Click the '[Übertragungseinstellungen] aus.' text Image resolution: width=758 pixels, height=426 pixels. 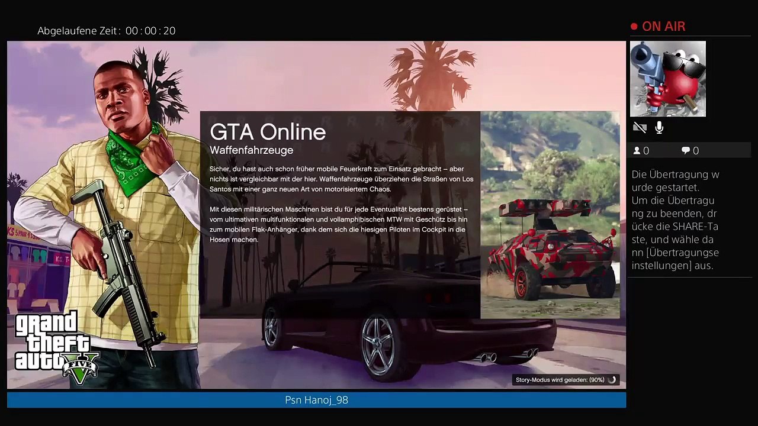tap(675, 259)
